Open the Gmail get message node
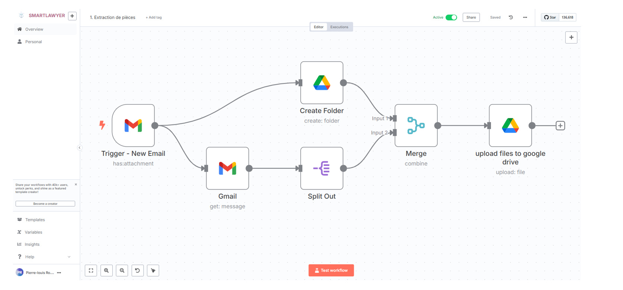This screenshot has height=290, width=623. 227,168
